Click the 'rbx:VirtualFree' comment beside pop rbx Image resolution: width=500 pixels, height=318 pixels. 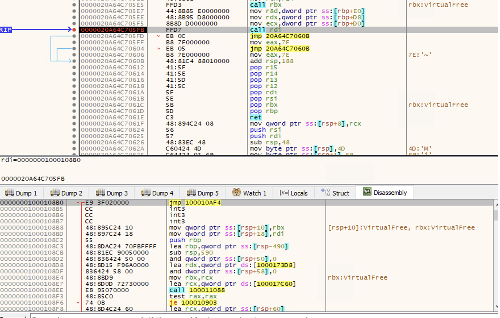point(438,105)
